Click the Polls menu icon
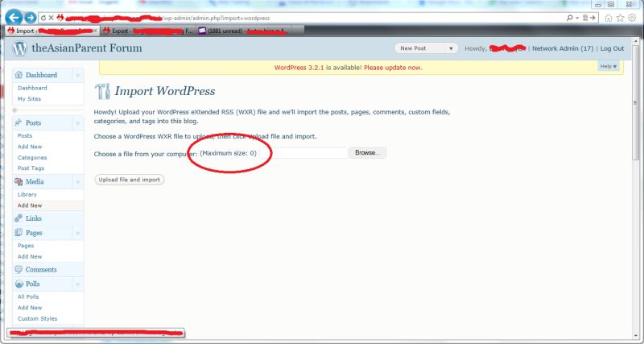Viewport: 644px width, 344px height. point(19,284)
